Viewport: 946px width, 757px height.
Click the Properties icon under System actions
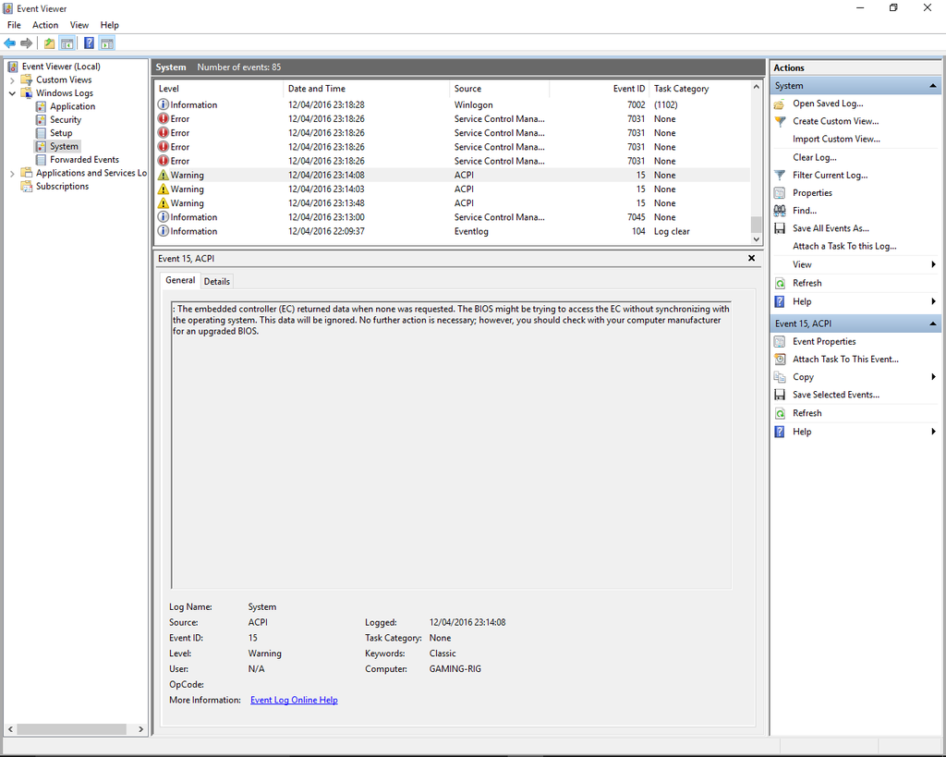coord(780,193)
